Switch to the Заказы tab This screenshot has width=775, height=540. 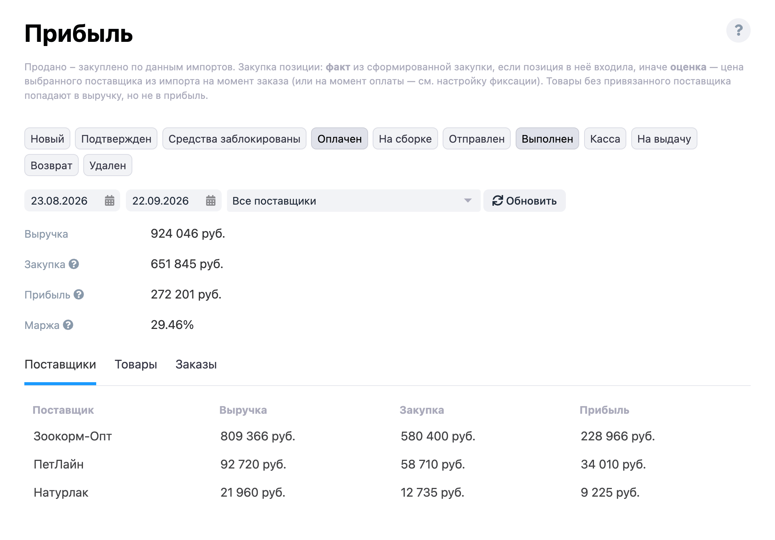pyautogui.click(x=196, y=364)
